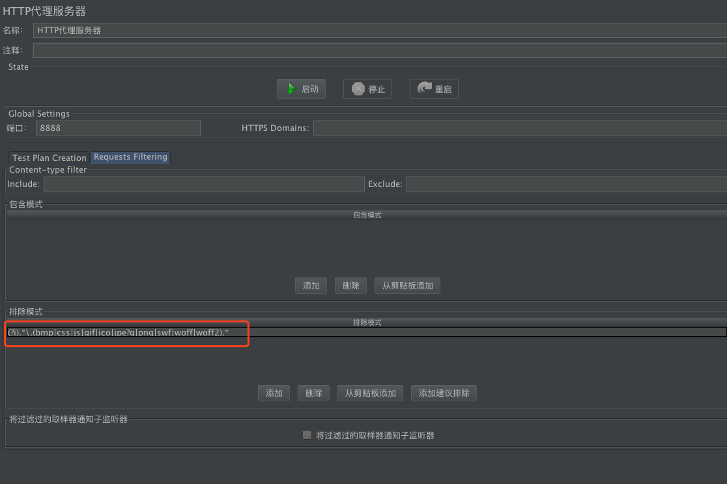The image size is (727, 484).
Task: Select the exclude pattern row with bmp|css|js regex
Action: 366,332
